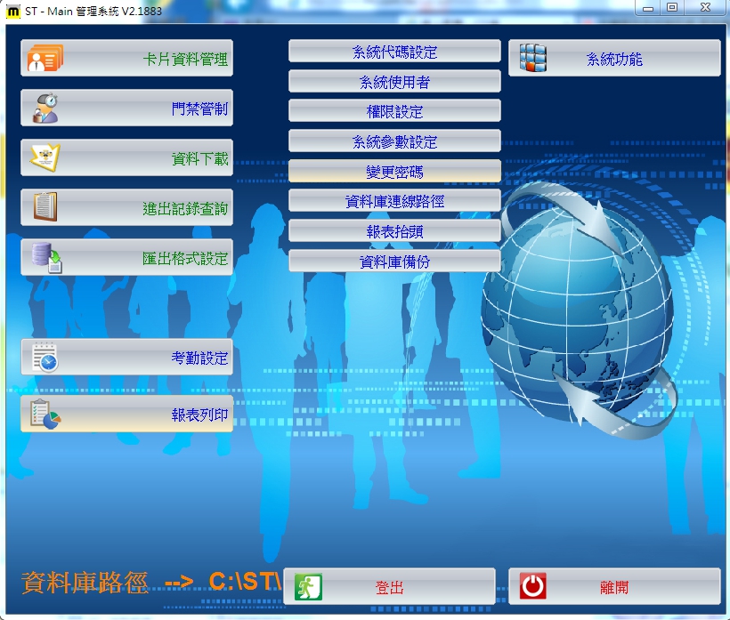The height and width of the screenshot is (620, 730).
Task: Open 系統代碼設定 from the system submenu
Action: tap(394, 52)
